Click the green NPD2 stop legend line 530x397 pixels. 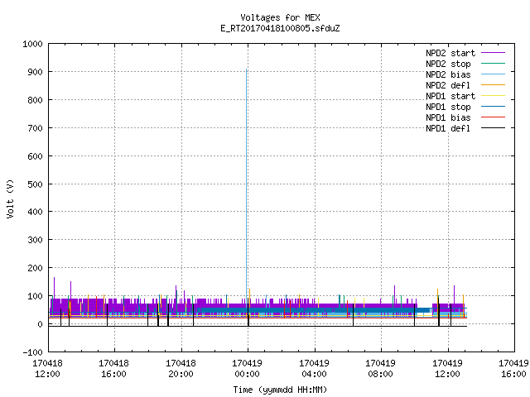[x=494, y=64]
